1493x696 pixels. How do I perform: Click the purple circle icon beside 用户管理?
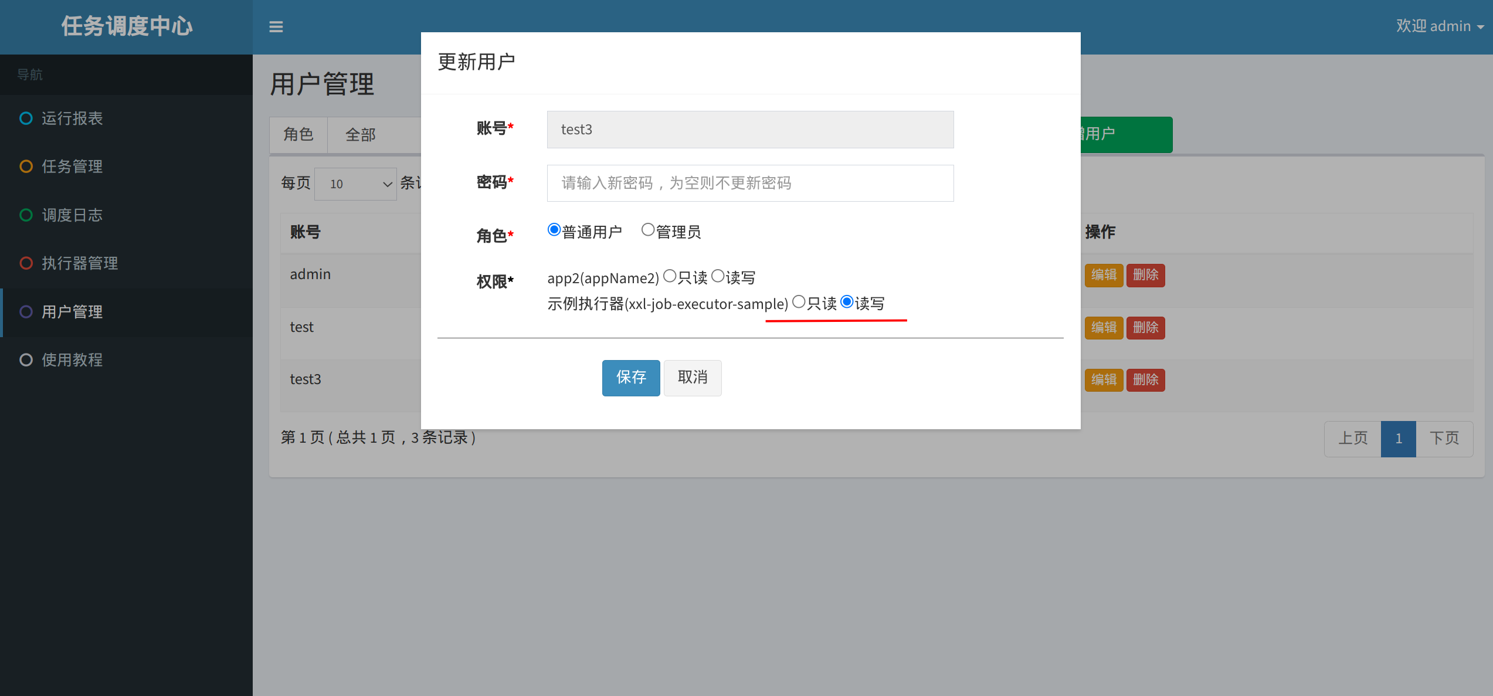tap(26, 312)
